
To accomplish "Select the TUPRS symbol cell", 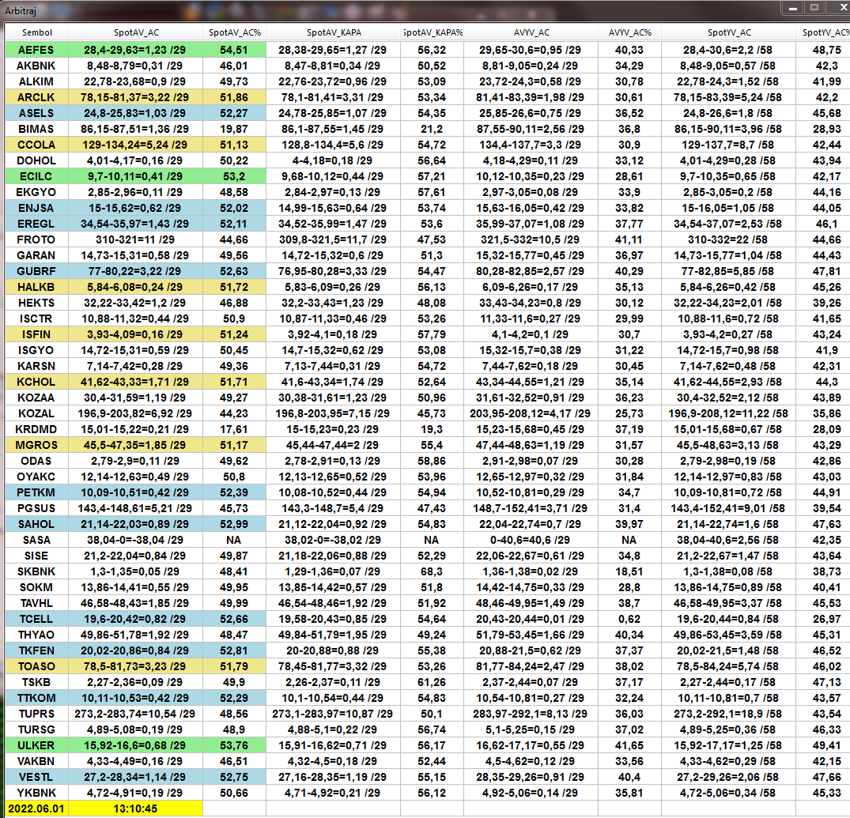I will click(36, 714).
